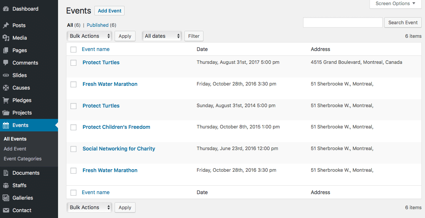Click the Pages document icon
The width and height of the screenshot is (425, 218).
(6, 50)
